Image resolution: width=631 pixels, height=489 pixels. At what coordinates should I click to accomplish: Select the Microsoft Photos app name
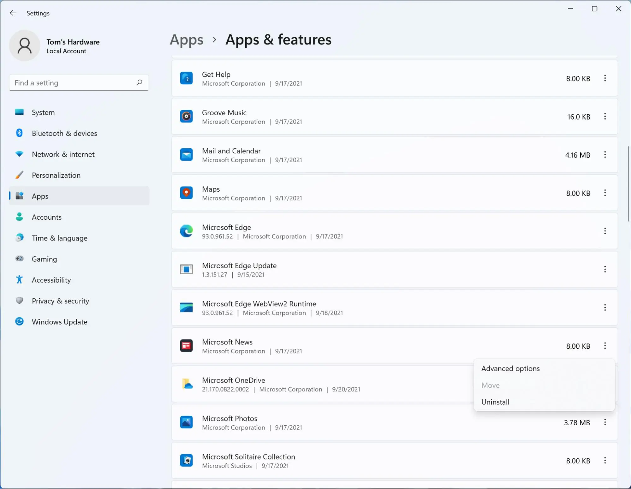point(229,419)
